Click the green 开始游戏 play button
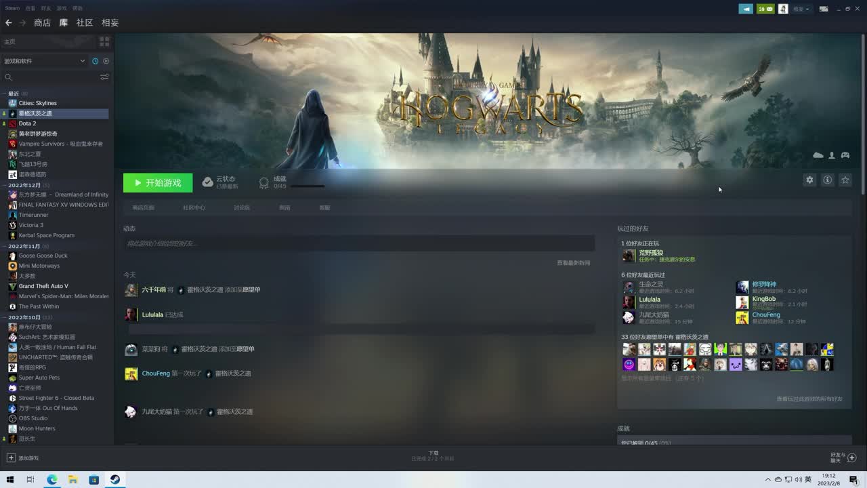This screenshot has width=867, height=488. [x=158, y=182]
